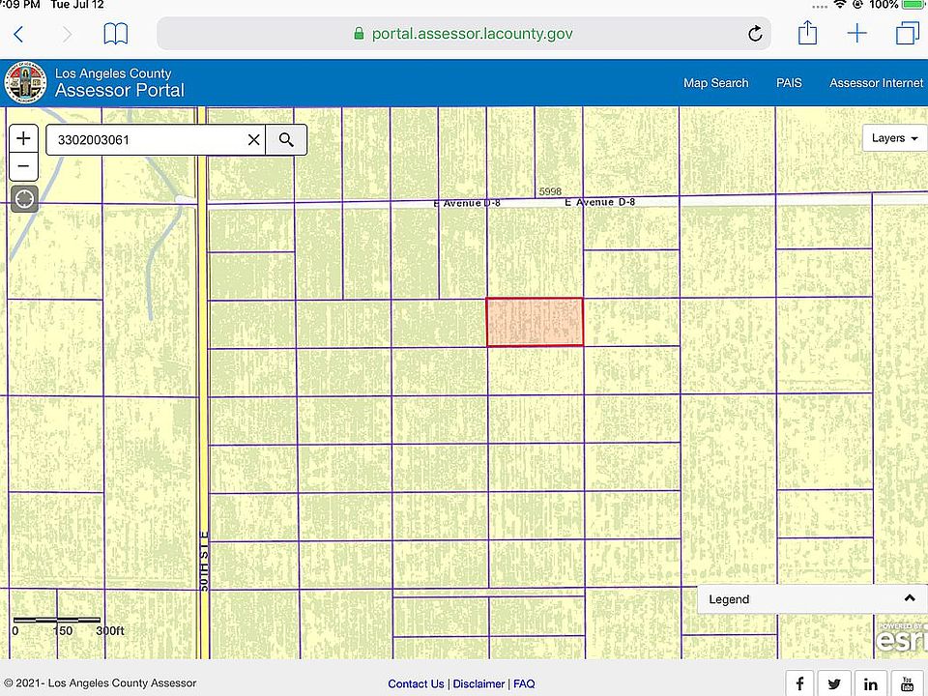This screenshot has height=696, width=928.
Task: Clear the parcel number search field
Action: pos(254,139)
